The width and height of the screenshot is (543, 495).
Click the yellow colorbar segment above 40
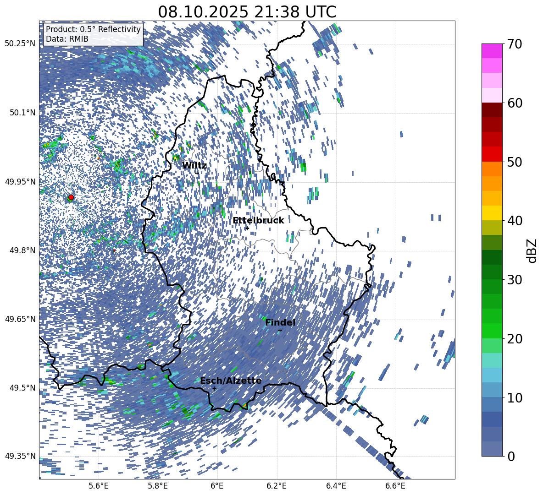[x=492, y=213]
